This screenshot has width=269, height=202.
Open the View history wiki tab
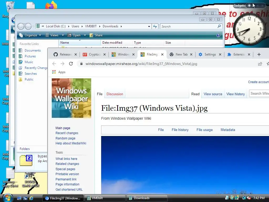coord(235,94)
